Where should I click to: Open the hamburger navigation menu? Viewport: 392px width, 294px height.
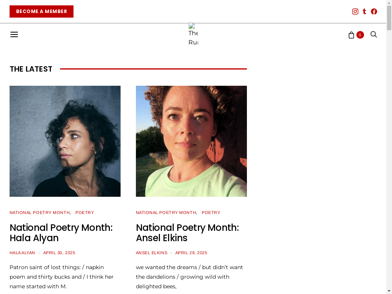tap(14, 34)
